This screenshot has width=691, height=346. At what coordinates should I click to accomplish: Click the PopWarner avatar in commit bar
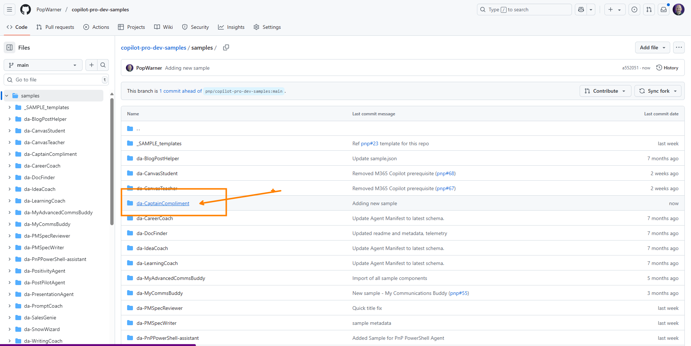[130, 68]
